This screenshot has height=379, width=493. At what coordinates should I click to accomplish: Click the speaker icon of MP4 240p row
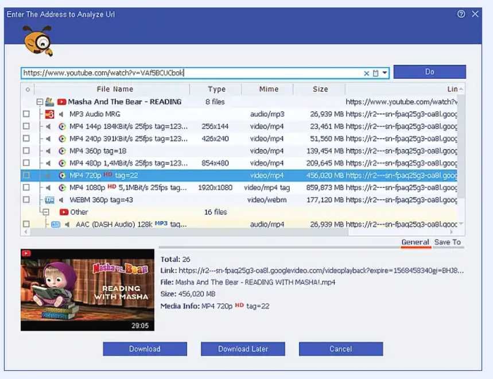coord(48,139)
